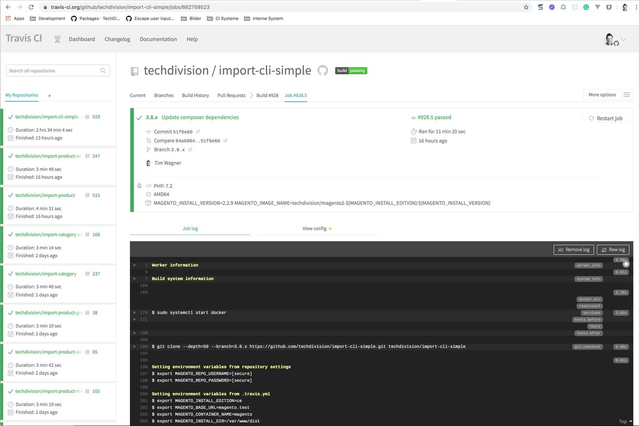The height and width of the screenshot is (426, 639).
Task: Click the Bilder bookmark folder
Action: 191,18
